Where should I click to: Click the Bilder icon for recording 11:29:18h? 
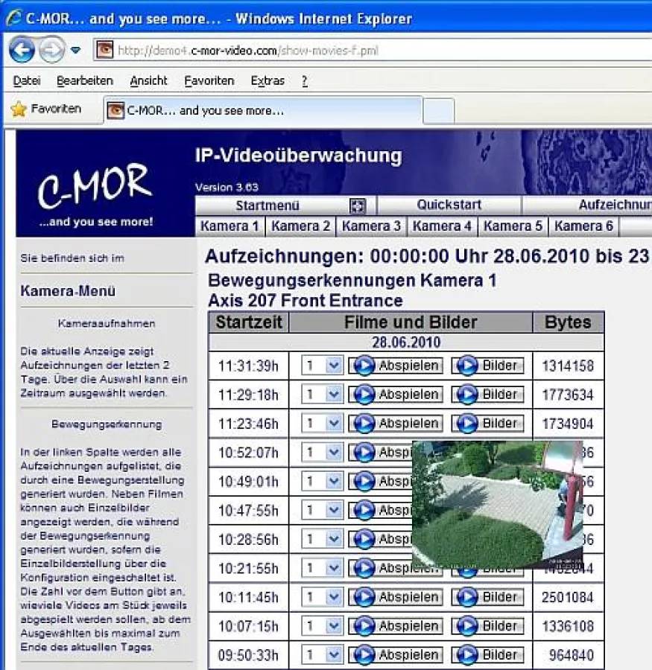tap(469, 394)
